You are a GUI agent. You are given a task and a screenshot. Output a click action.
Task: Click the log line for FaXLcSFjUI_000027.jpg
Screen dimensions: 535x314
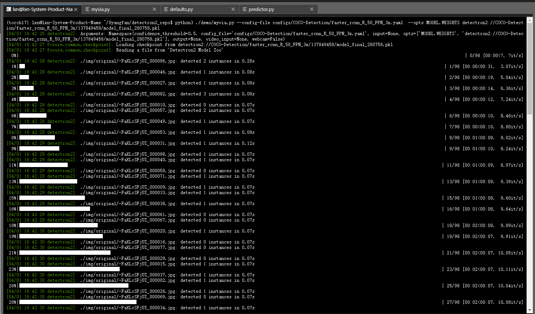(x=131, y=83)
